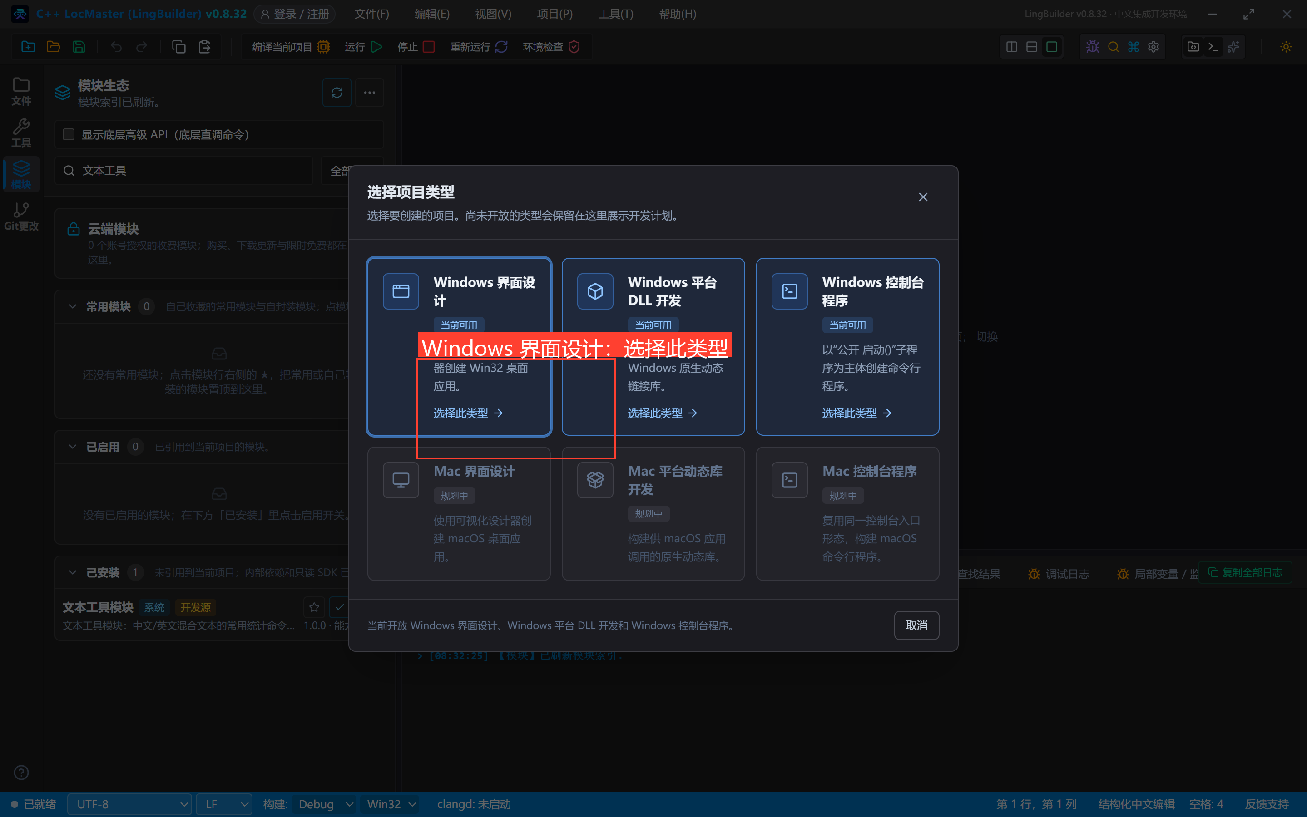1307x817 pixels.
Task: Open the 帮助(H) menu
Action: click(677, 14)
